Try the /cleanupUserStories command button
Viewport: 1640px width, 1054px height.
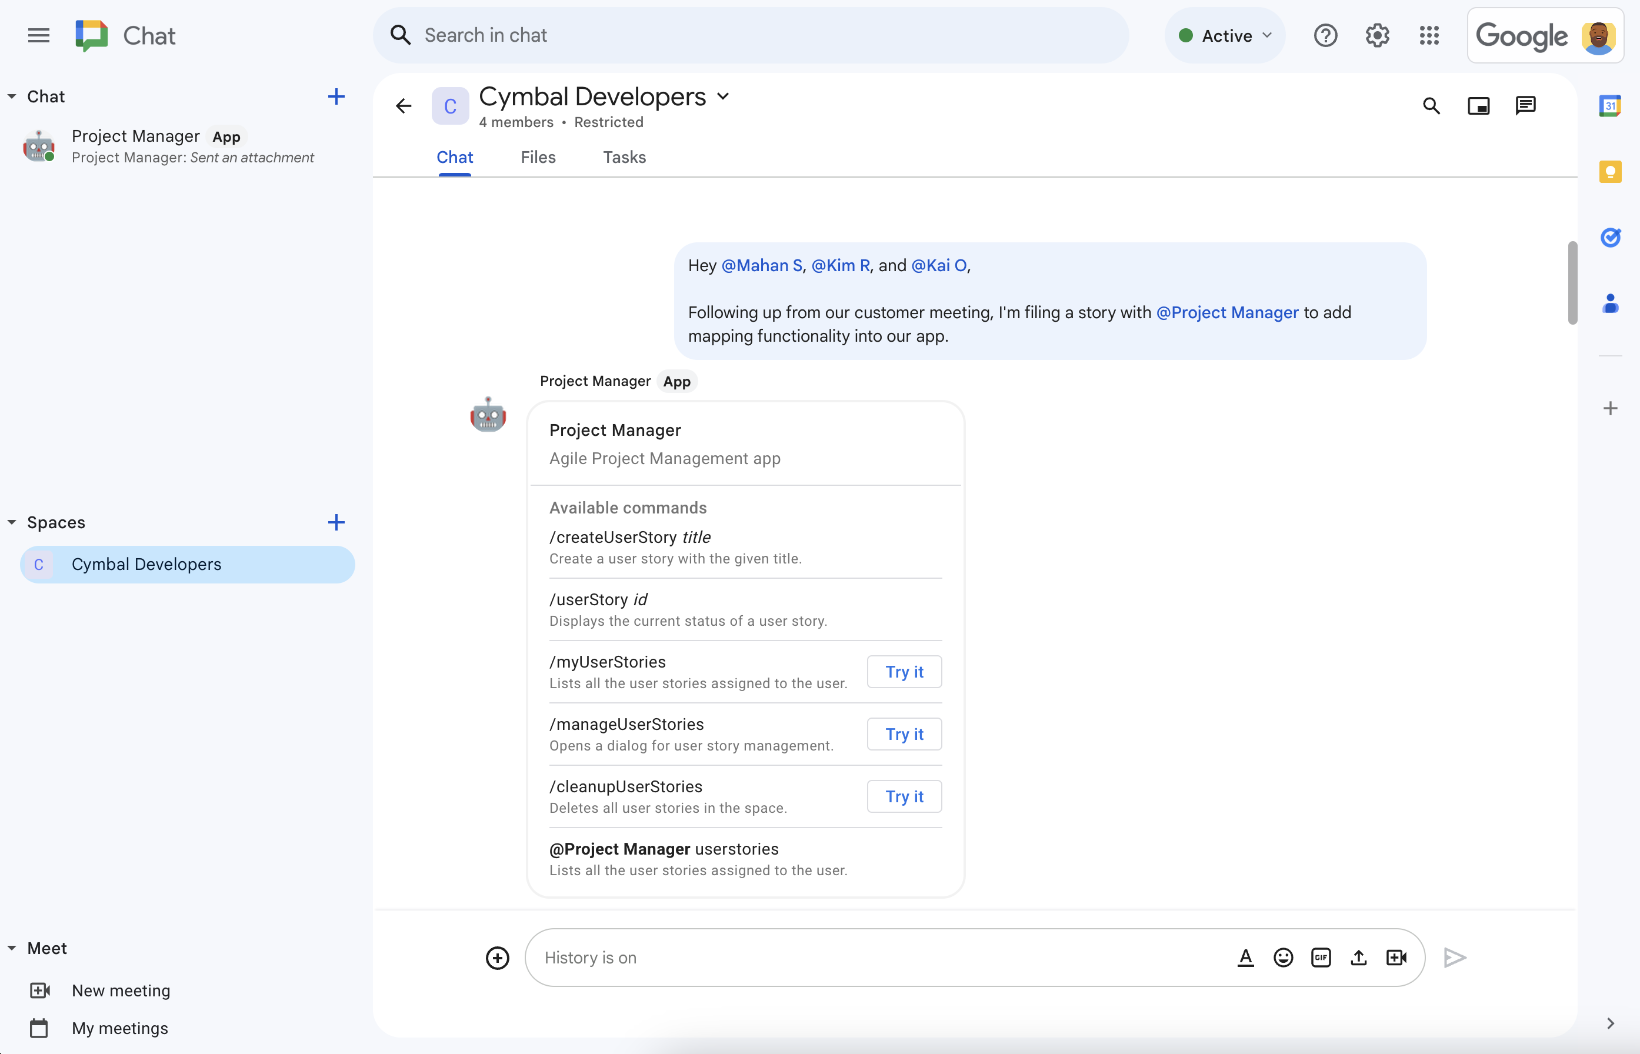(905, 796)
